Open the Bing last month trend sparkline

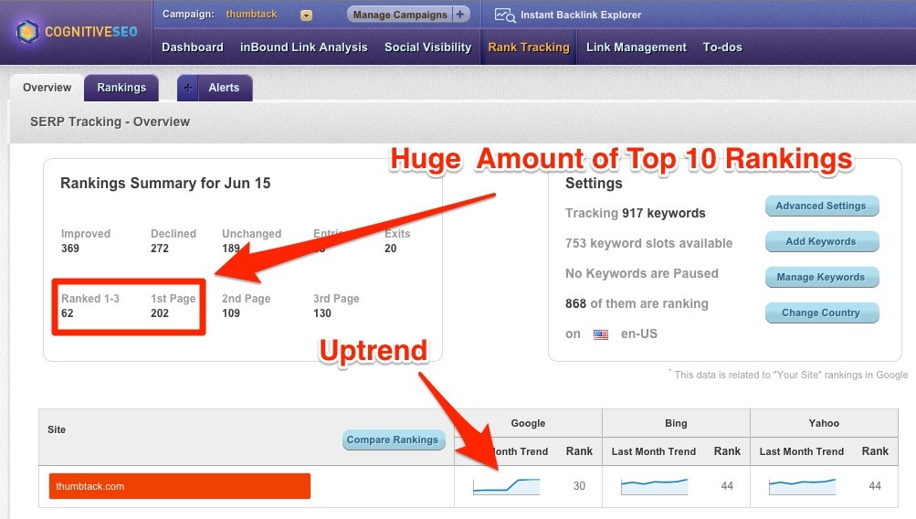[654, 486]
